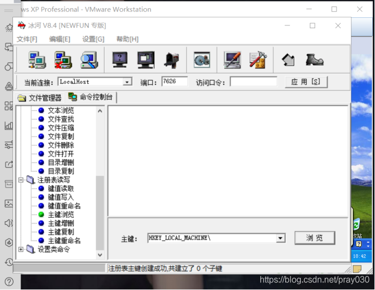Click the tree scrollbar up arrow

point(100,111)
